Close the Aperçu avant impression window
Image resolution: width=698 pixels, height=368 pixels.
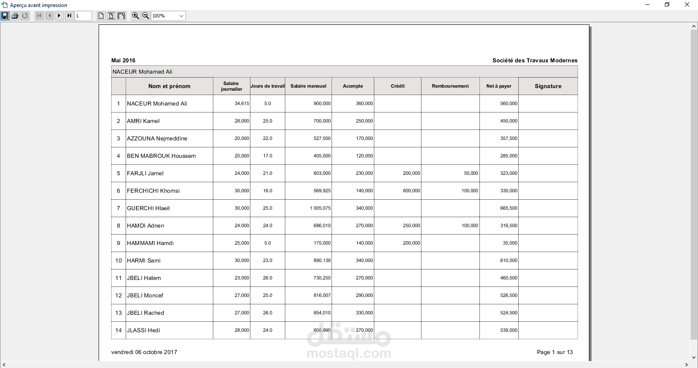pyautogui.click(x=687, y=5)
